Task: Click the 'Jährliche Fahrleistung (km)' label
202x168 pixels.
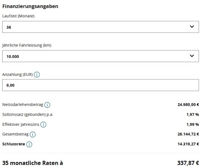Action: click(x=27, y=45)
